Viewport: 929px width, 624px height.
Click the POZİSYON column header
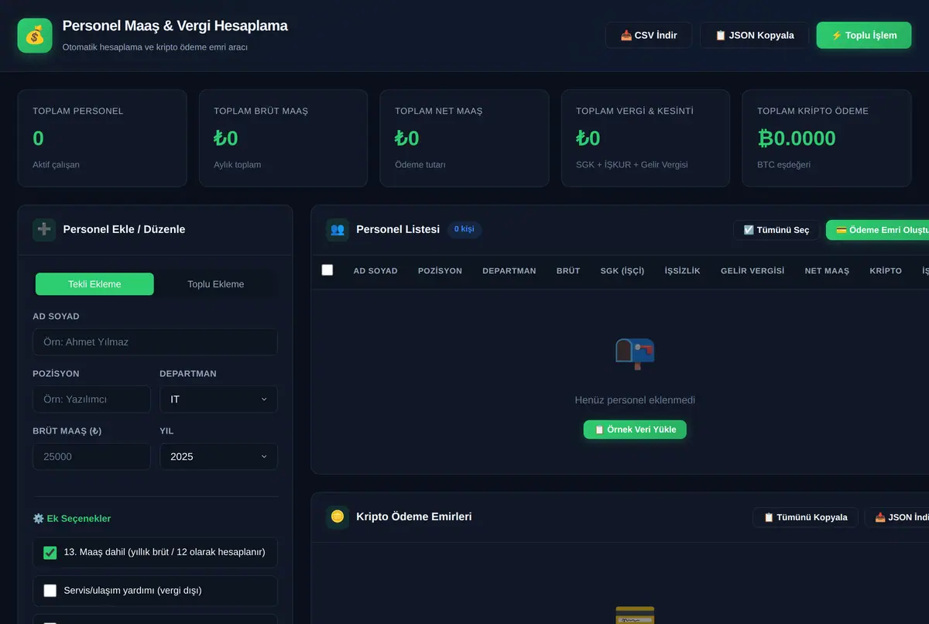click(x=440, y=271)
